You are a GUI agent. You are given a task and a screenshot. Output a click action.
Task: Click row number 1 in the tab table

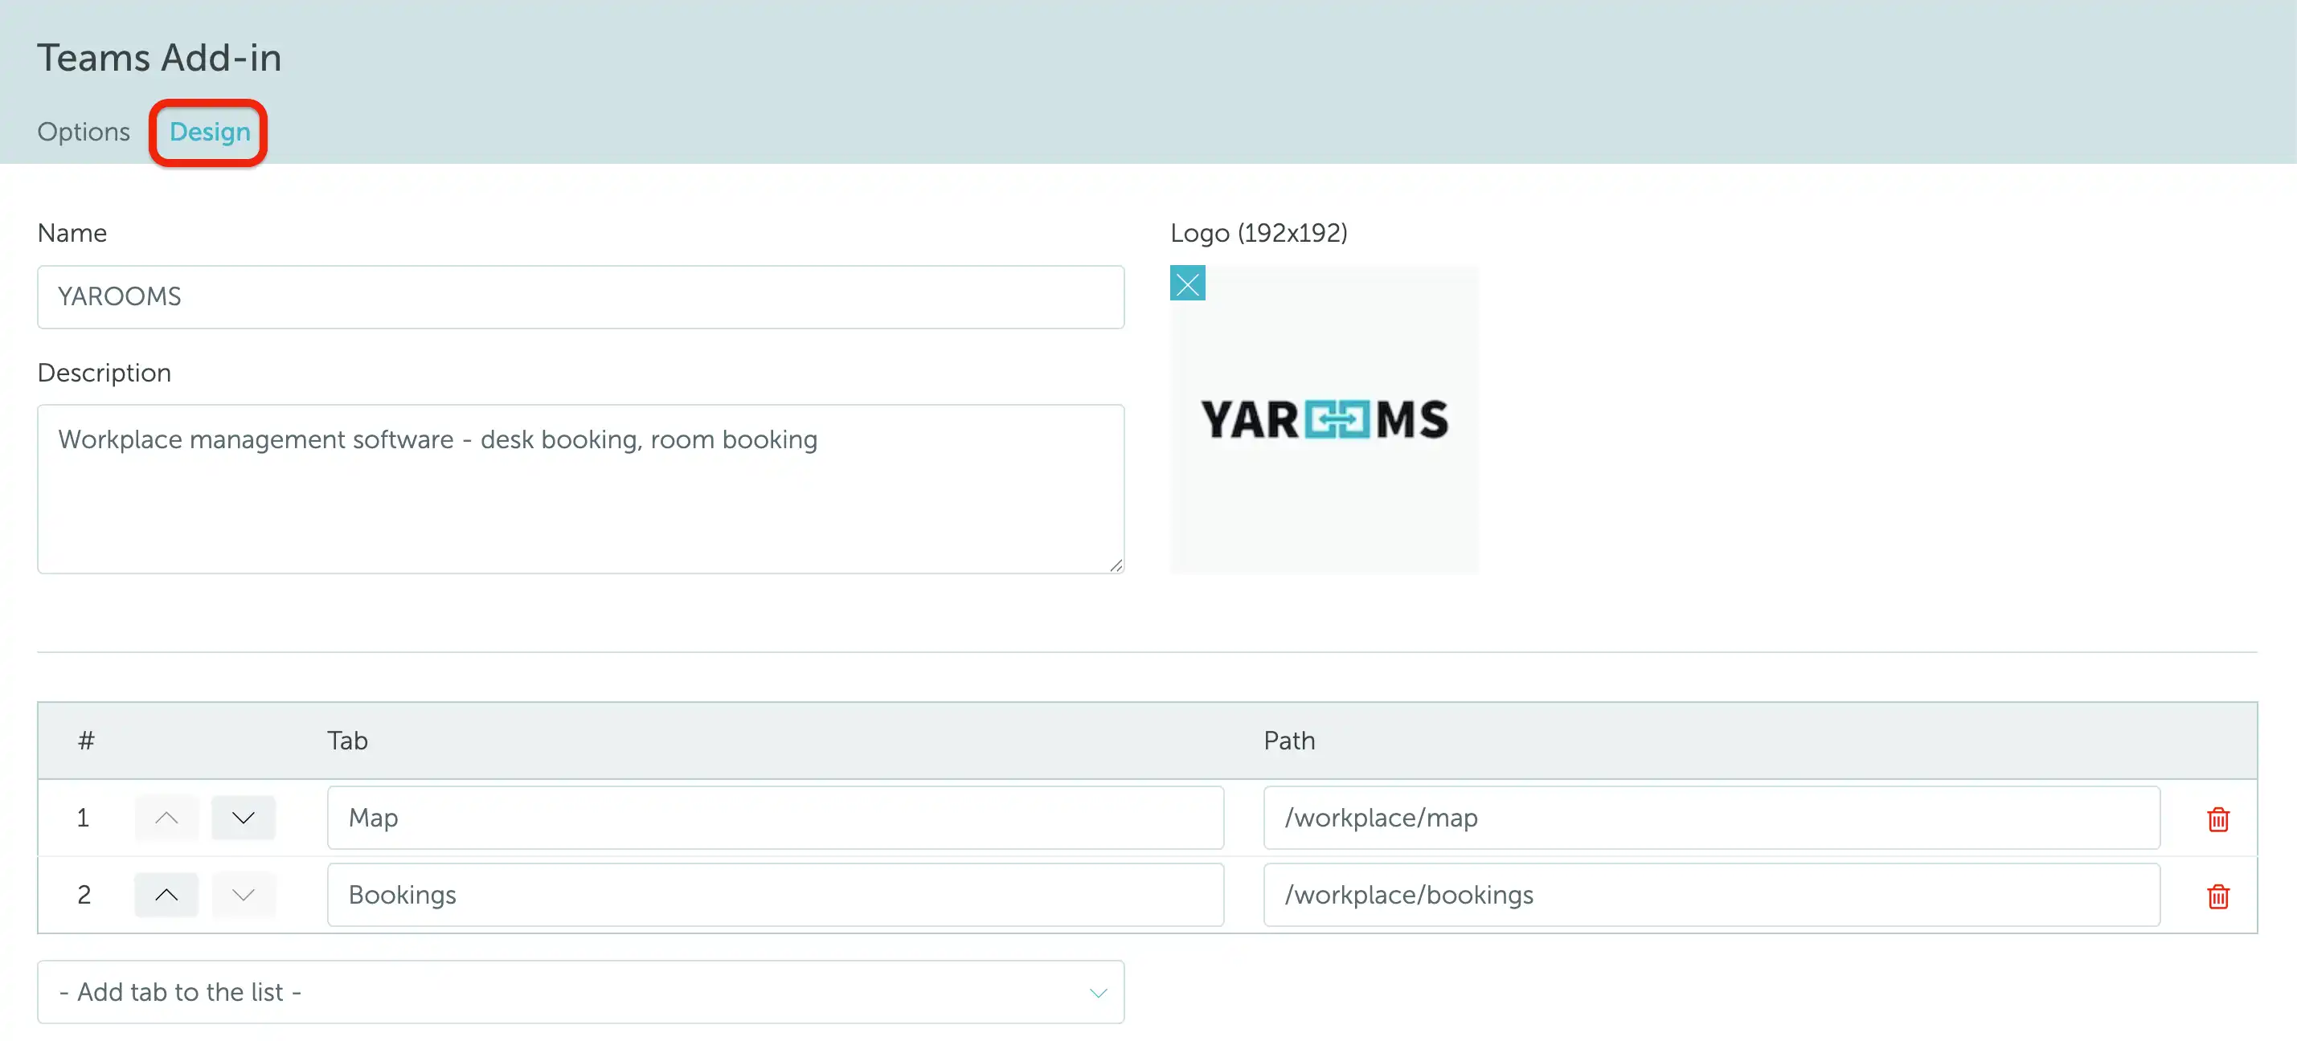(83, 817)
